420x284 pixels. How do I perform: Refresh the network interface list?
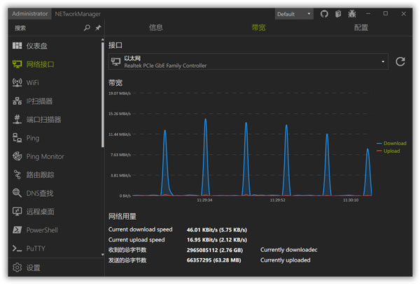pyautogui.click(x=400, y=62)
